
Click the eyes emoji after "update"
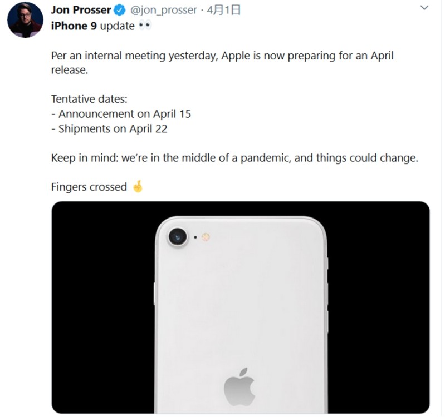144,26
